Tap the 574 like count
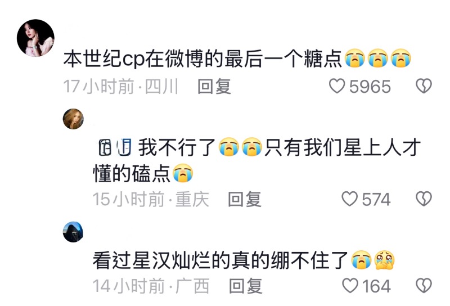Screen dimensions: 450x306 coord(376,199)
